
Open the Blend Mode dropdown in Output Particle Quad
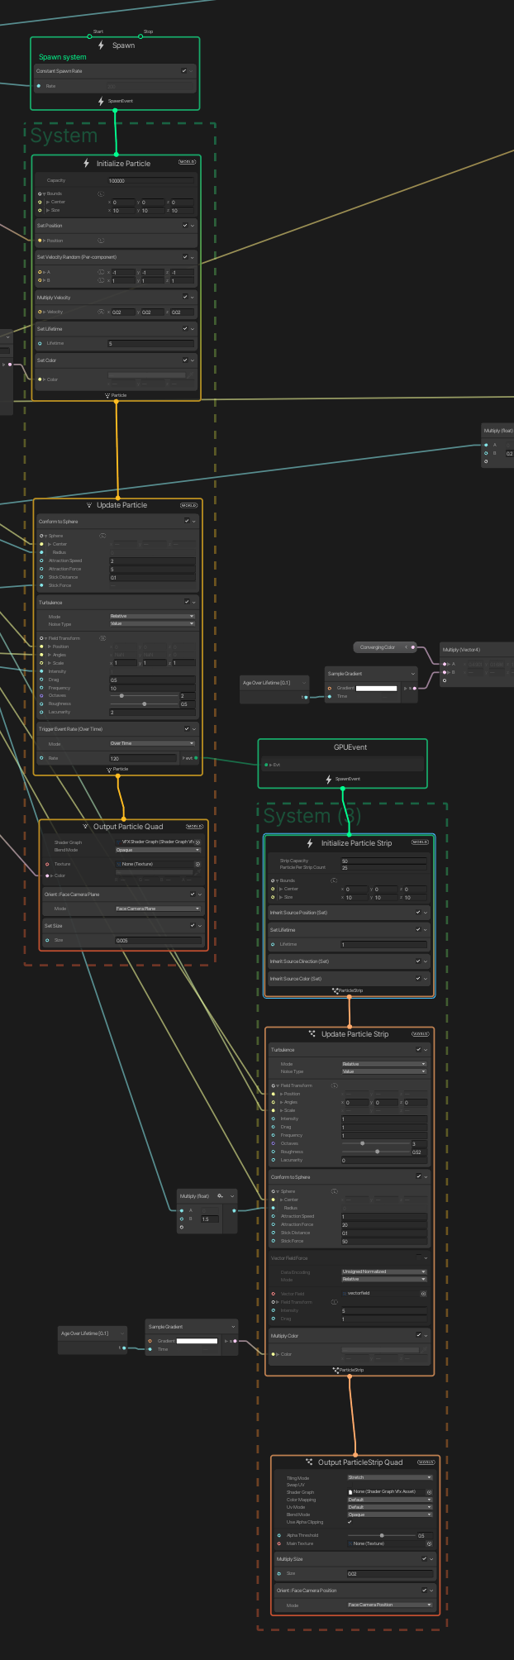[x=158, y=850]
